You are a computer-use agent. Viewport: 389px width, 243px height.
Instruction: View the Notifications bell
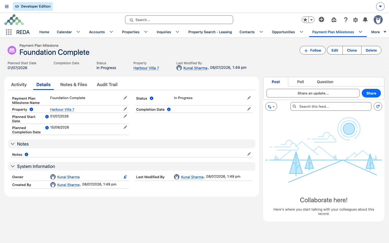365,20
